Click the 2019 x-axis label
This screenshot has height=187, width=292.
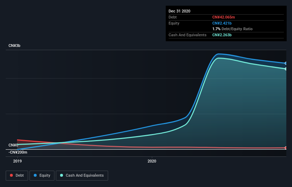tap(17, 161)
